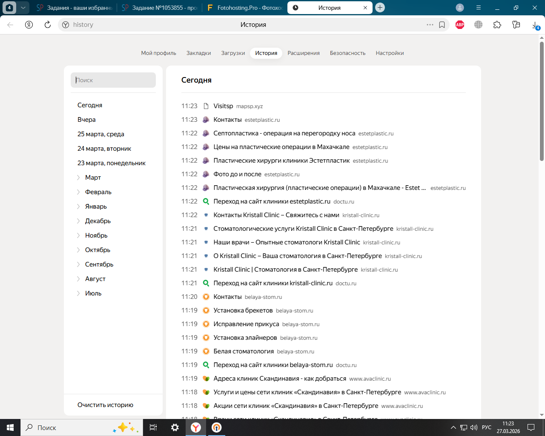The image size is (545, 436).
Task: Go to the Загрузки tab
Action: [x=233, y=53]
